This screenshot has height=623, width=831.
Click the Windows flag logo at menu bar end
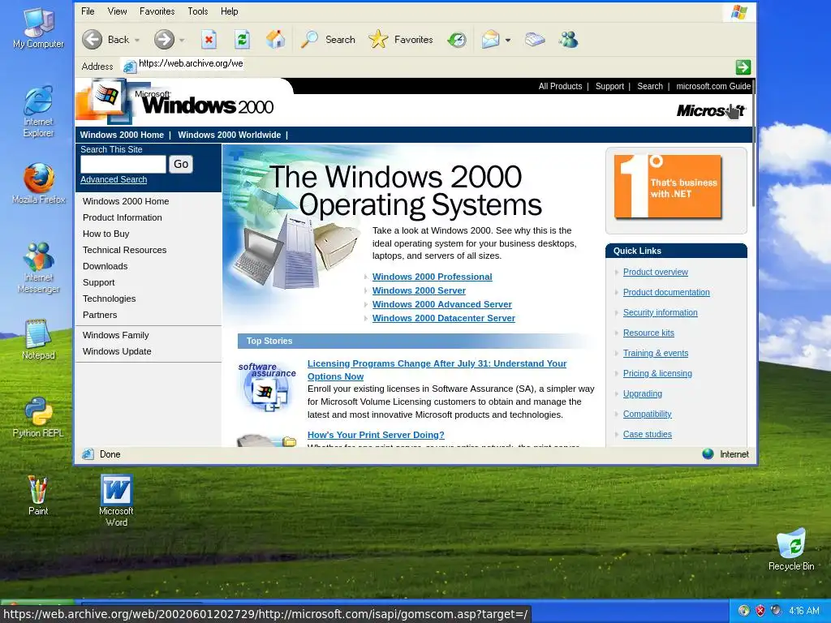point(739,12)
